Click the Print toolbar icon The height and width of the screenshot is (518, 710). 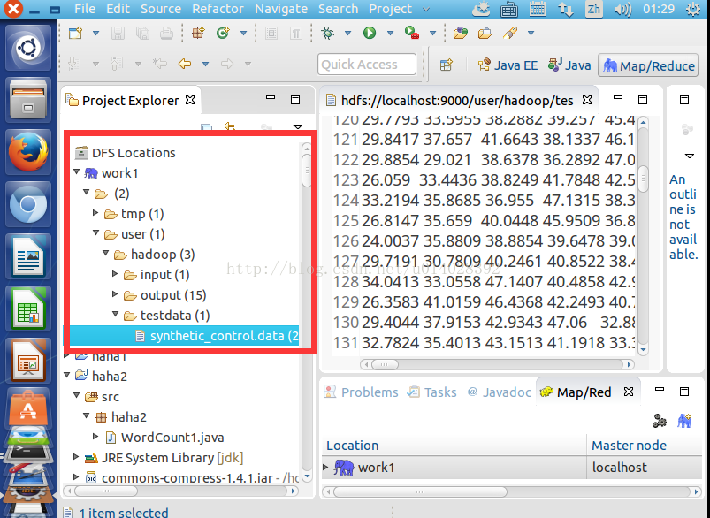tap(166, 33)
